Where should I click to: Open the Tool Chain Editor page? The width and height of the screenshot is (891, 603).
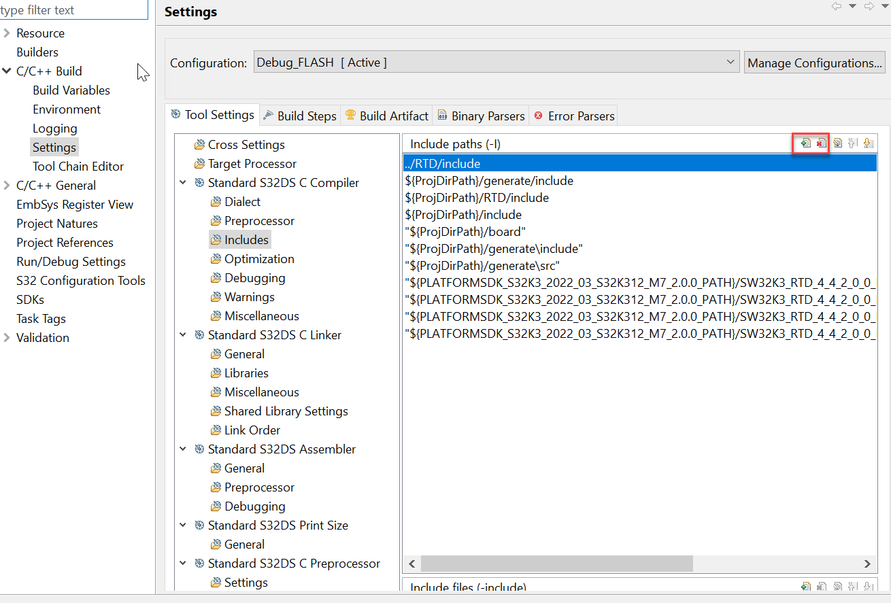(x=78, y=166)
